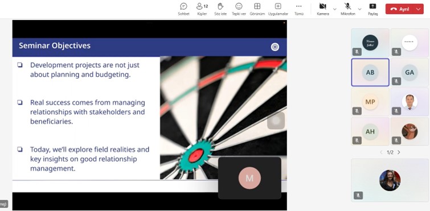Open the Görünüm view options
This screenshot has height=211, width=430.
(257, 9)
